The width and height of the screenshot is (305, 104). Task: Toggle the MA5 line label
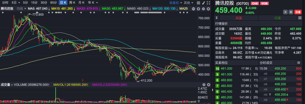coord(39,9)
